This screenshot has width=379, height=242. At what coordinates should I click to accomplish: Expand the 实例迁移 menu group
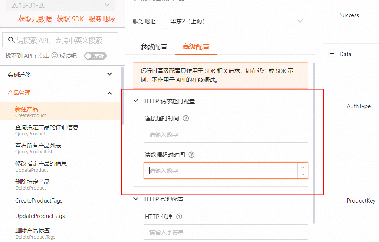[110, 75]
